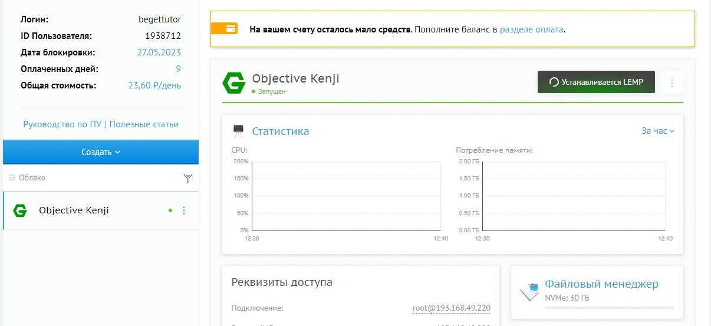This screenshot has width=711, height=326.
Task: Click login value begettutor
Action: 160,19
